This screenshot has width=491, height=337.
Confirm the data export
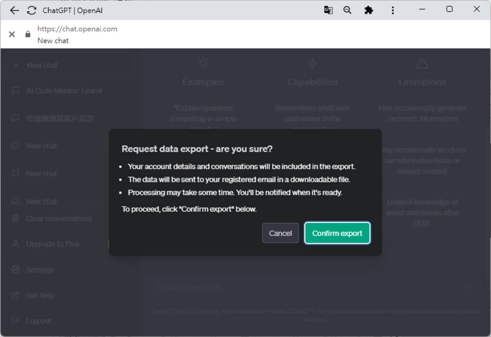tap(337, 233)
